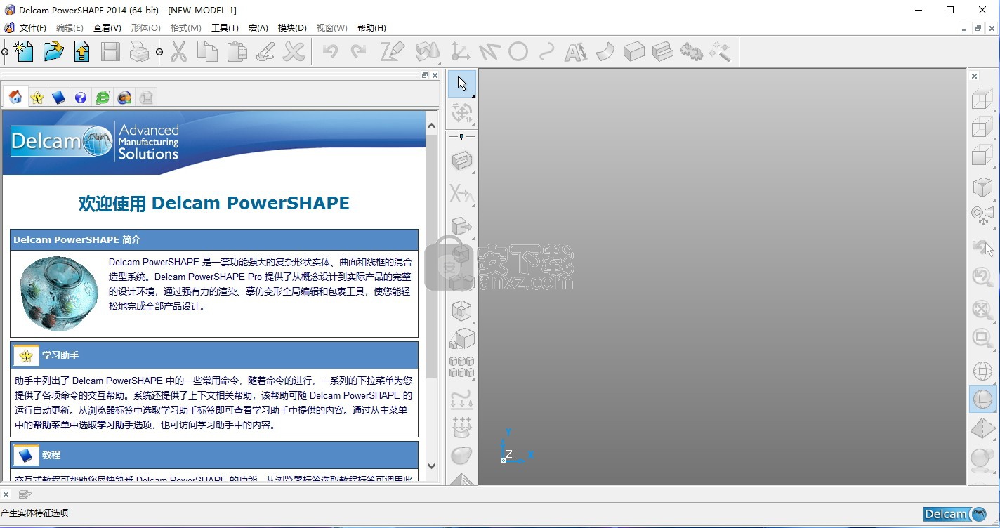Screen dimensions: 1000x528
Task: Copy selection with the two-pages icon
Action: (207, 51)
